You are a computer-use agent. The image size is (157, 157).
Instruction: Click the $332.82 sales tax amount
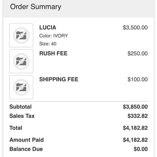coord(138,116)
